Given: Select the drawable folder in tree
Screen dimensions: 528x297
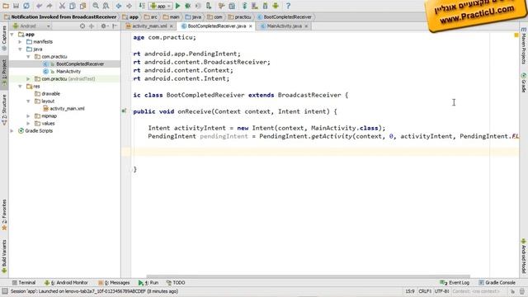Looking at the screenshot, I should point(51,93).
